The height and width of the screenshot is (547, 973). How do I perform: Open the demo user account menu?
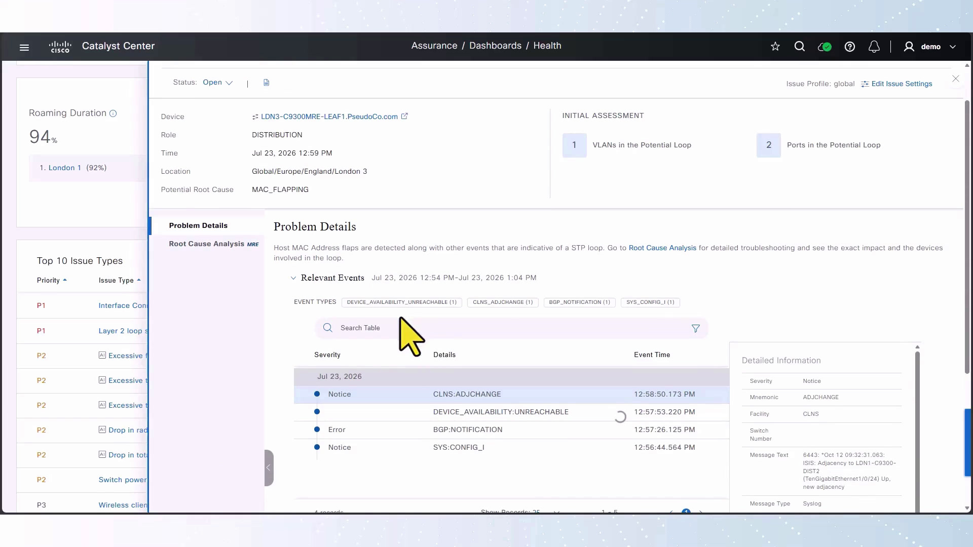click(x=930, y=47)
